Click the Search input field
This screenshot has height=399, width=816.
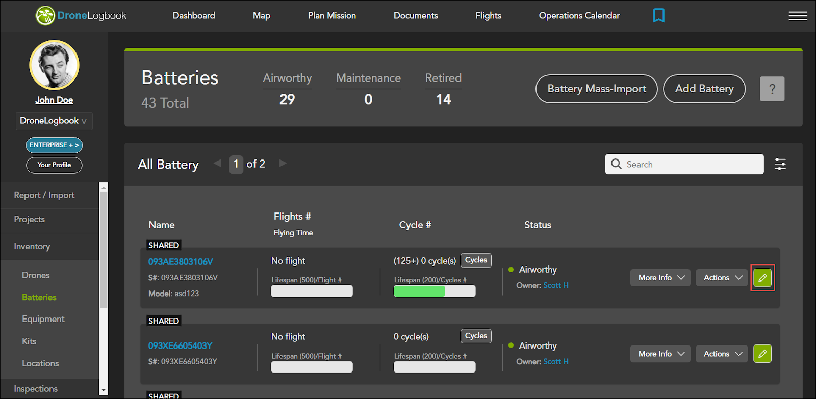pos(684,164)
